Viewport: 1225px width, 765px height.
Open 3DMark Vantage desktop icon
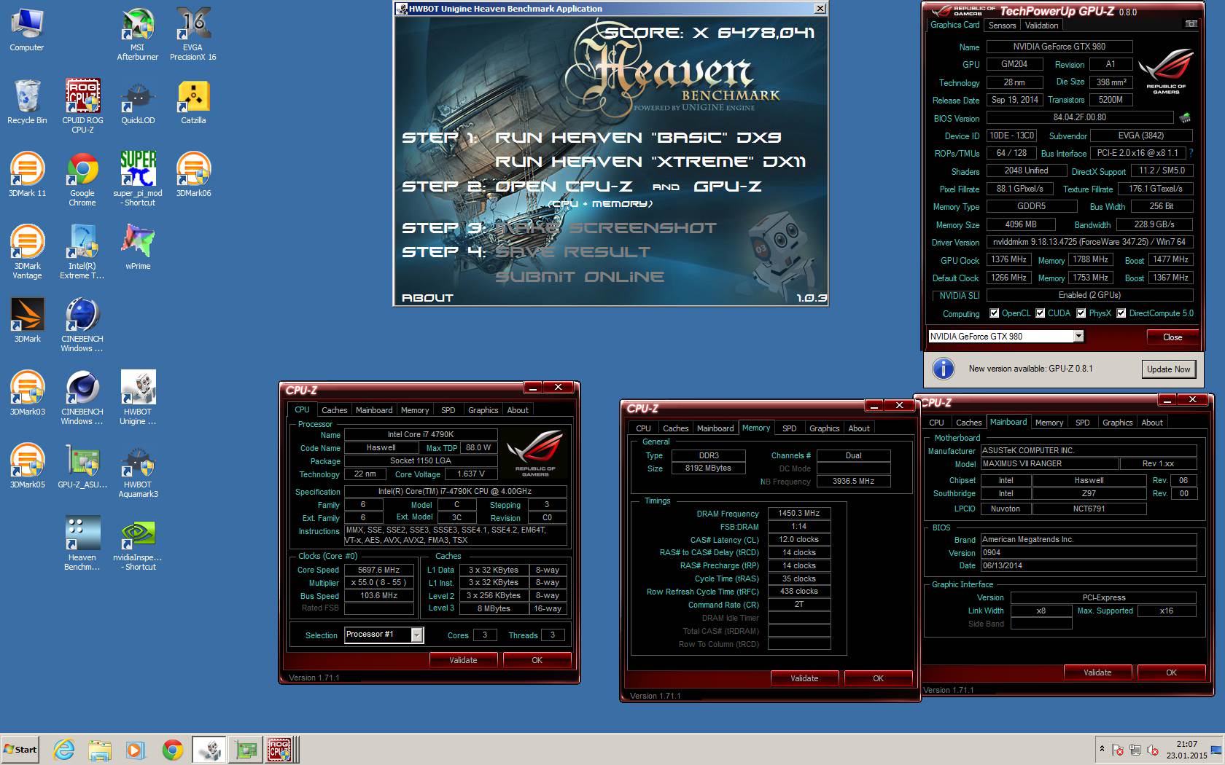tap(27, 252)
